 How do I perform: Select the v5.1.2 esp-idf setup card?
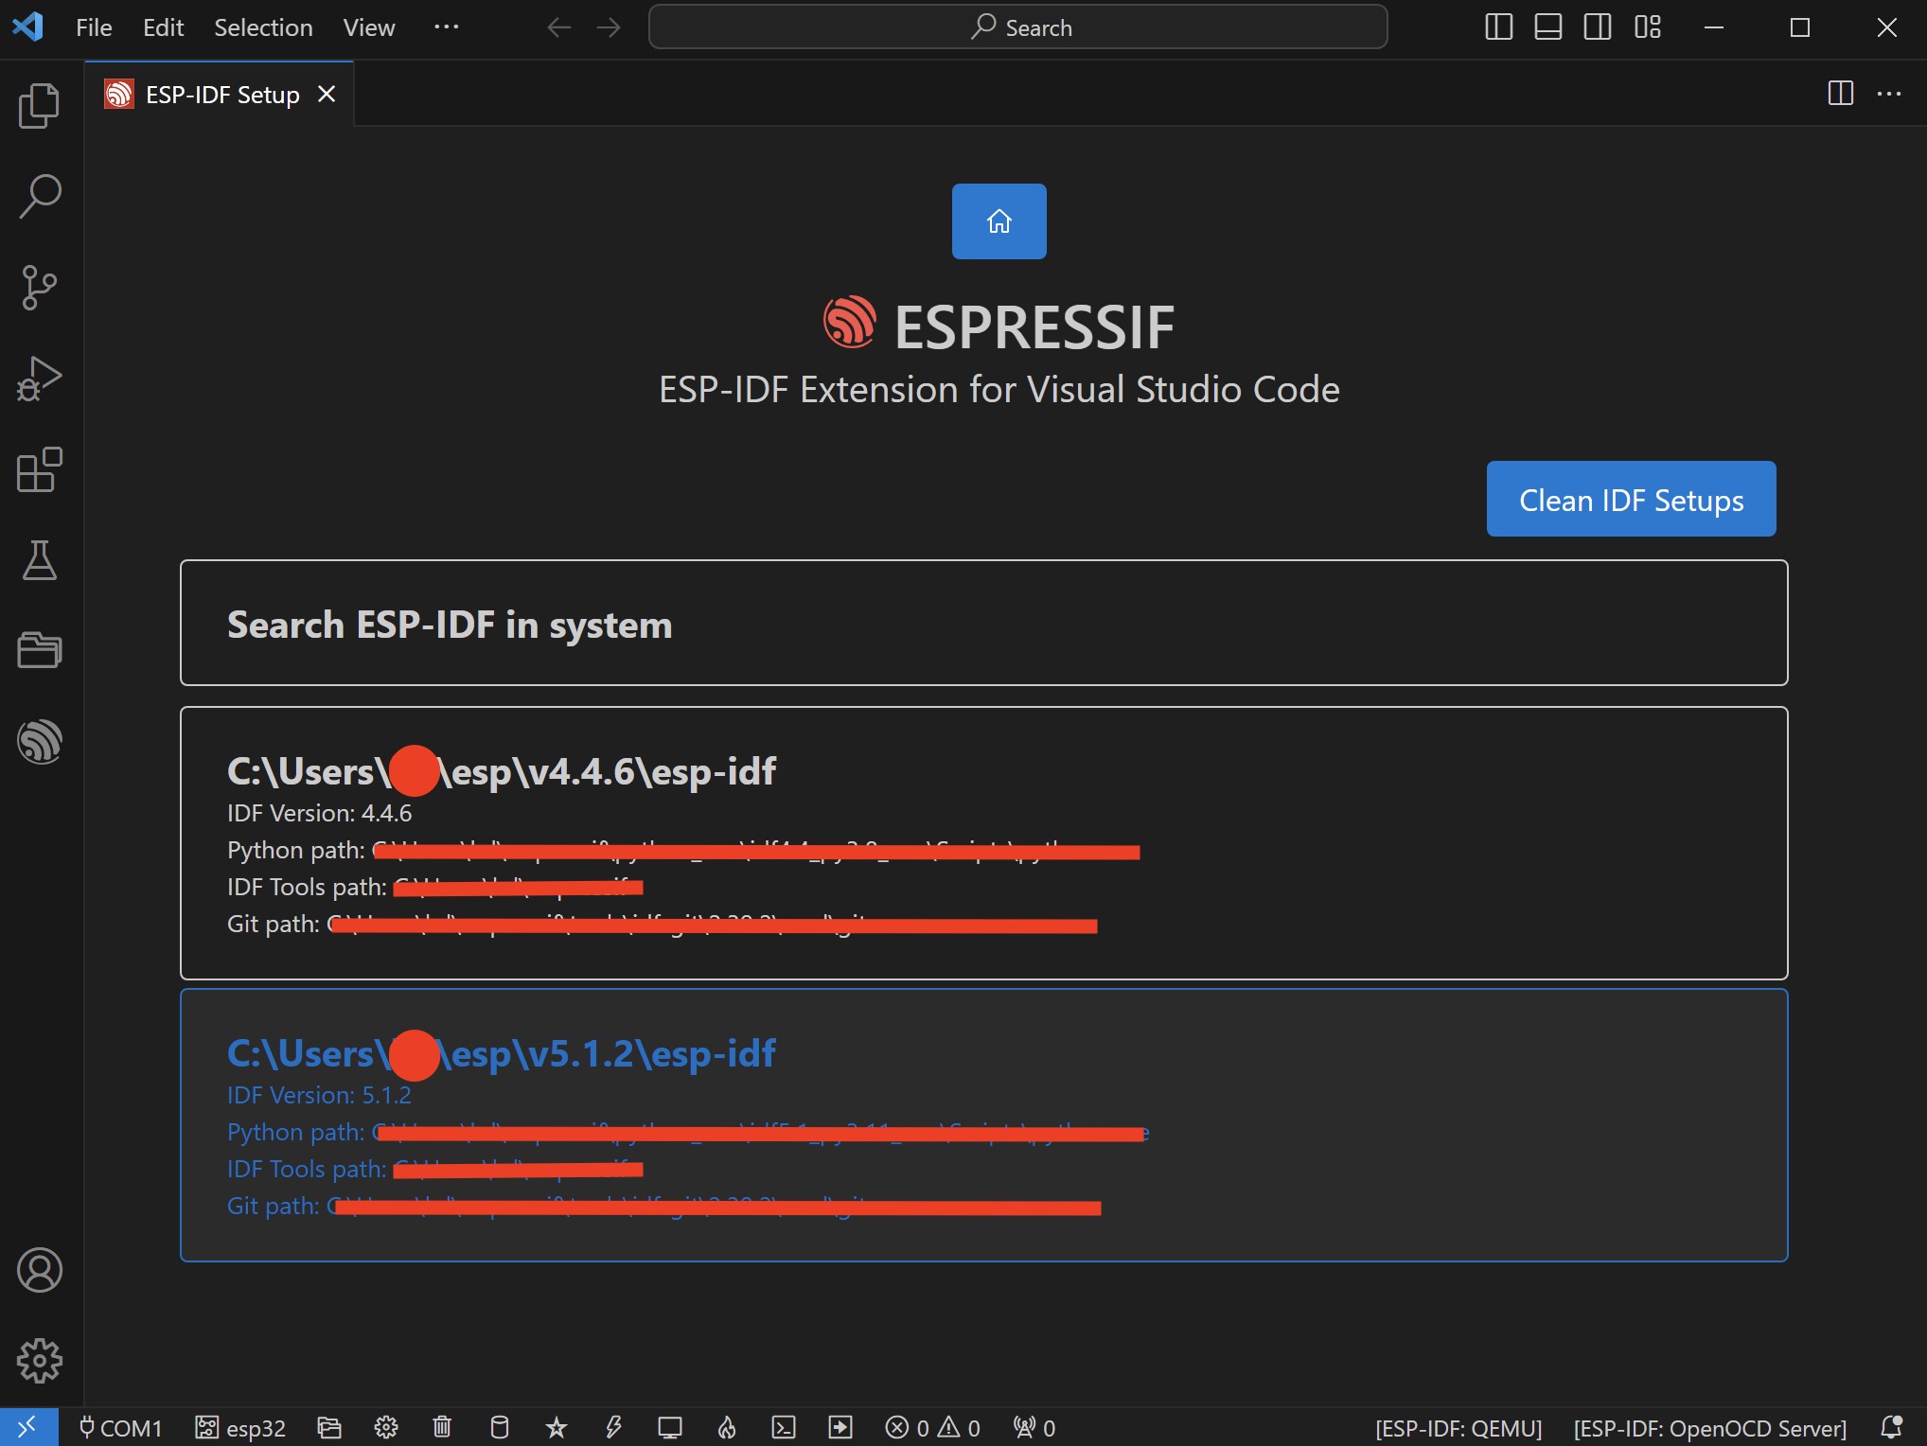[983, 1125]
